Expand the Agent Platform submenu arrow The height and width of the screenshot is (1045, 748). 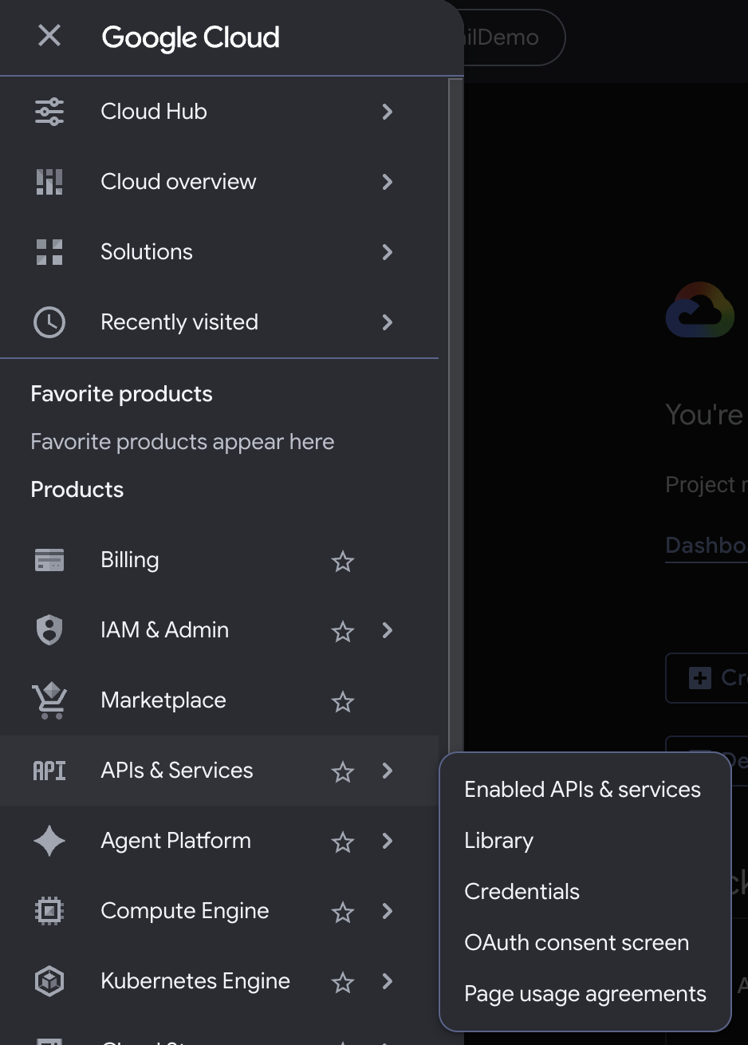(388, 841)
